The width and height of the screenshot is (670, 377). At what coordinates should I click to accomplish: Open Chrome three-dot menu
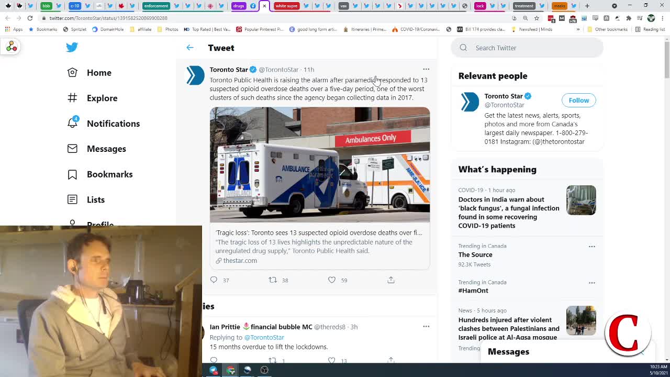[662, 18]
